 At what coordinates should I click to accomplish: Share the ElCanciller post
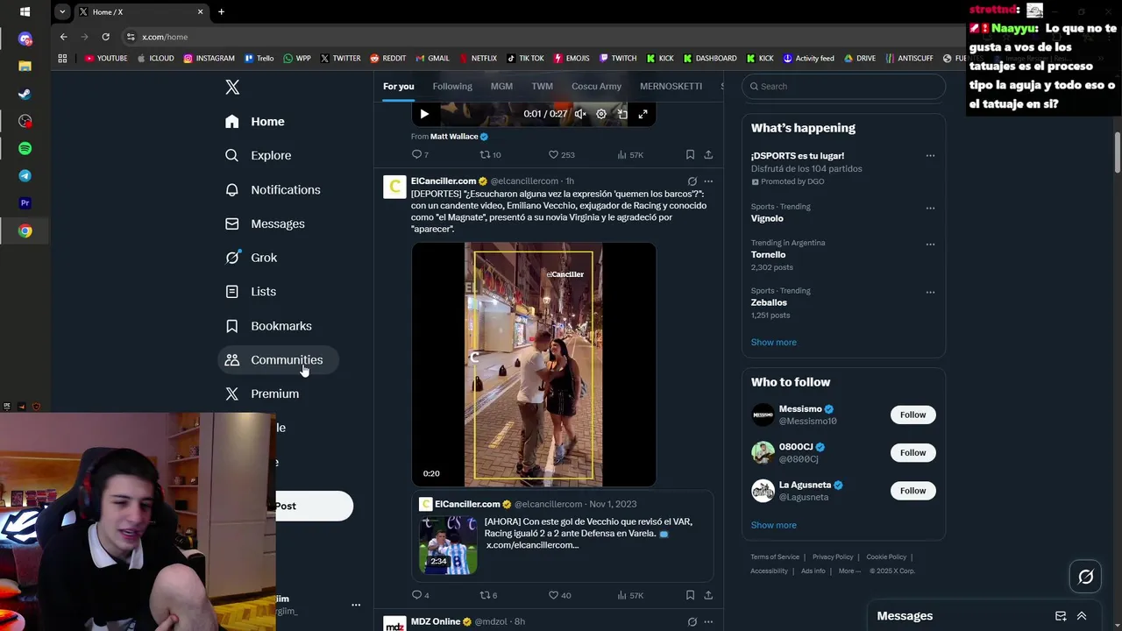708,595
